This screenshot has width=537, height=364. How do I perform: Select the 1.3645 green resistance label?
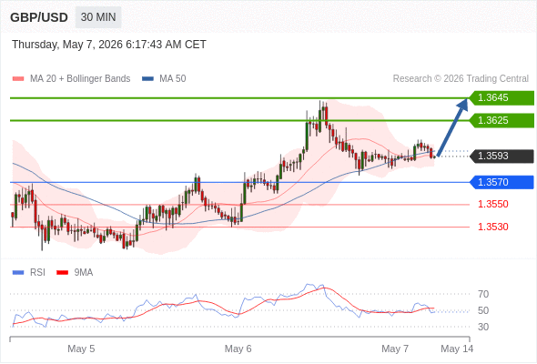coord(502,98)
